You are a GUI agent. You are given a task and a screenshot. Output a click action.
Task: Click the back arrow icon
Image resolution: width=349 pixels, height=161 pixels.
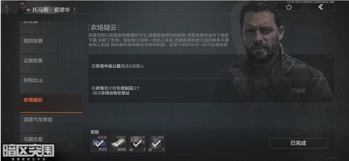(321, 7)
